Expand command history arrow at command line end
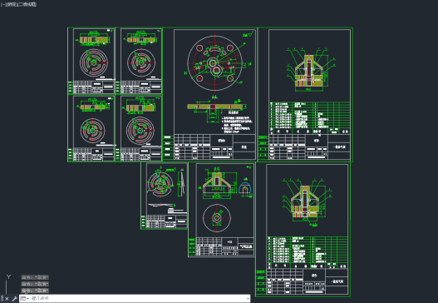The width and height of the screenshot is (438, 303). pyautogui.click(x=248, y=299)
